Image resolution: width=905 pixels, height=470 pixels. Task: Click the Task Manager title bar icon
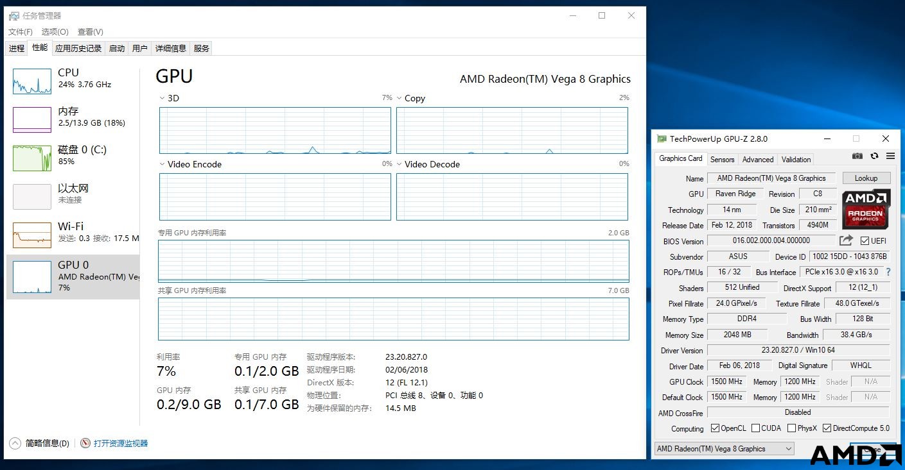[x=13, y=15]
